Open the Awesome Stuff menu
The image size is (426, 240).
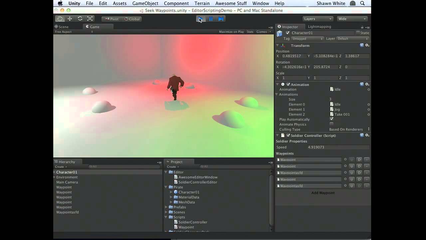[x=231, y=3]
